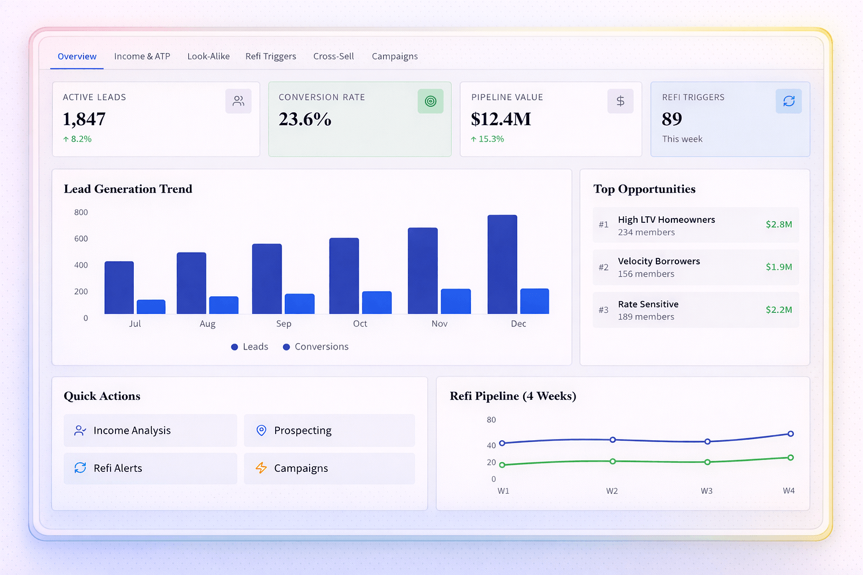863x575 pixels.
Task: Click the refresh icon in Refi Triggers card
Action: pyautogui.click(x=789, y=101)
